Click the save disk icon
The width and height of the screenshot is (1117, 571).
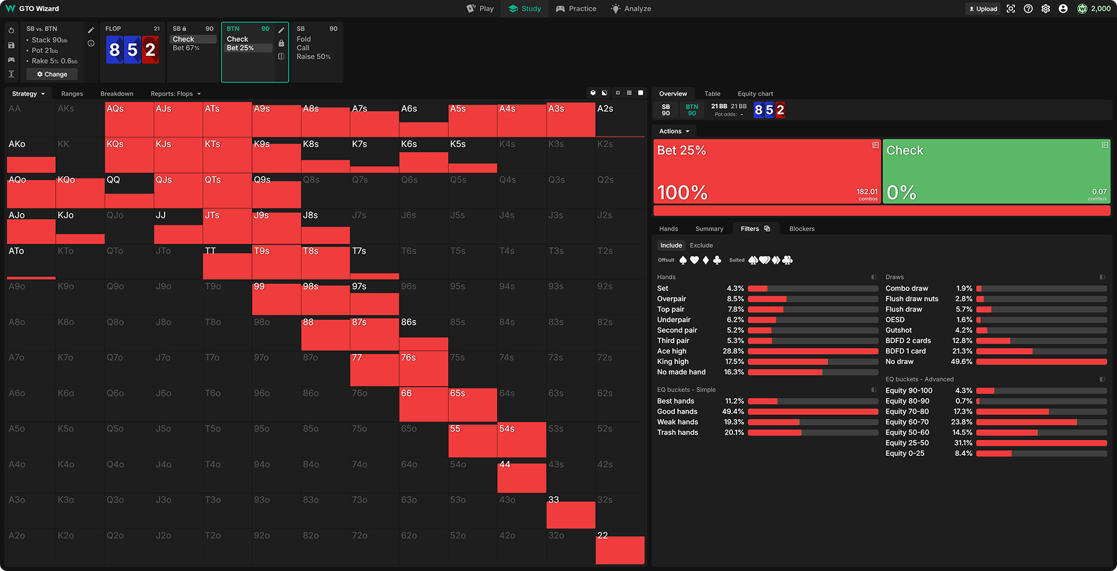pos(11,45)
